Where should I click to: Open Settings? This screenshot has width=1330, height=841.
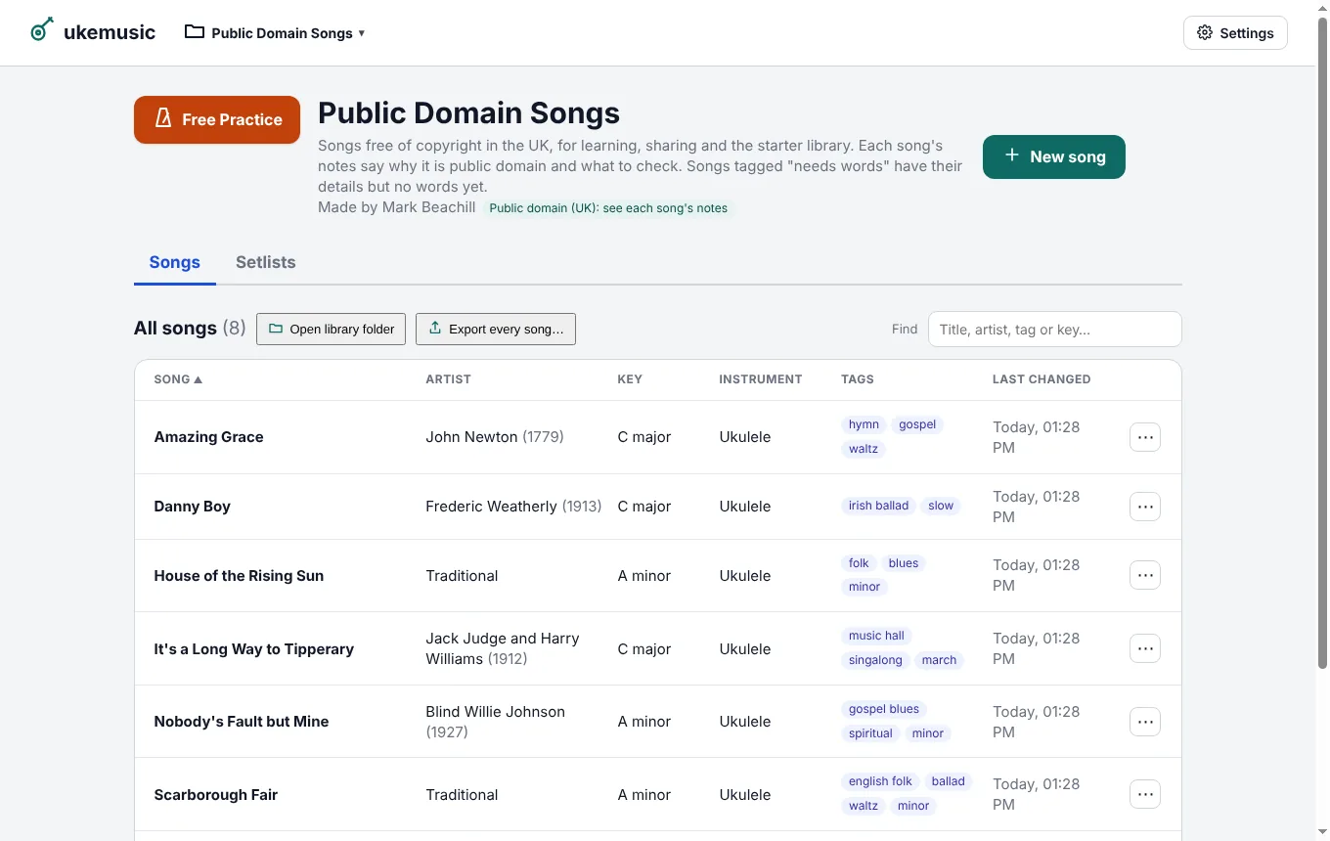pyautogui.click(x=1235, y=32)
